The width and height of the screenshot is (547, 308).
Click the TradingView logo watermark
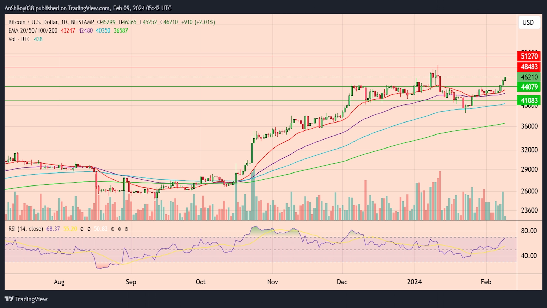[x=26, y=299]
